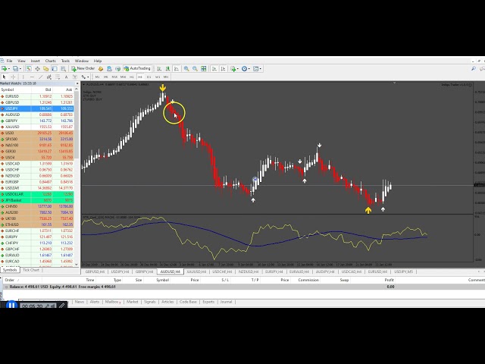Open the Code Base terminal tab

[x=186, y=302]
